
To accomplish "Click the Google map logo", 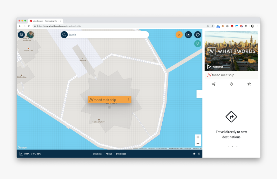I will click(22, 147).
